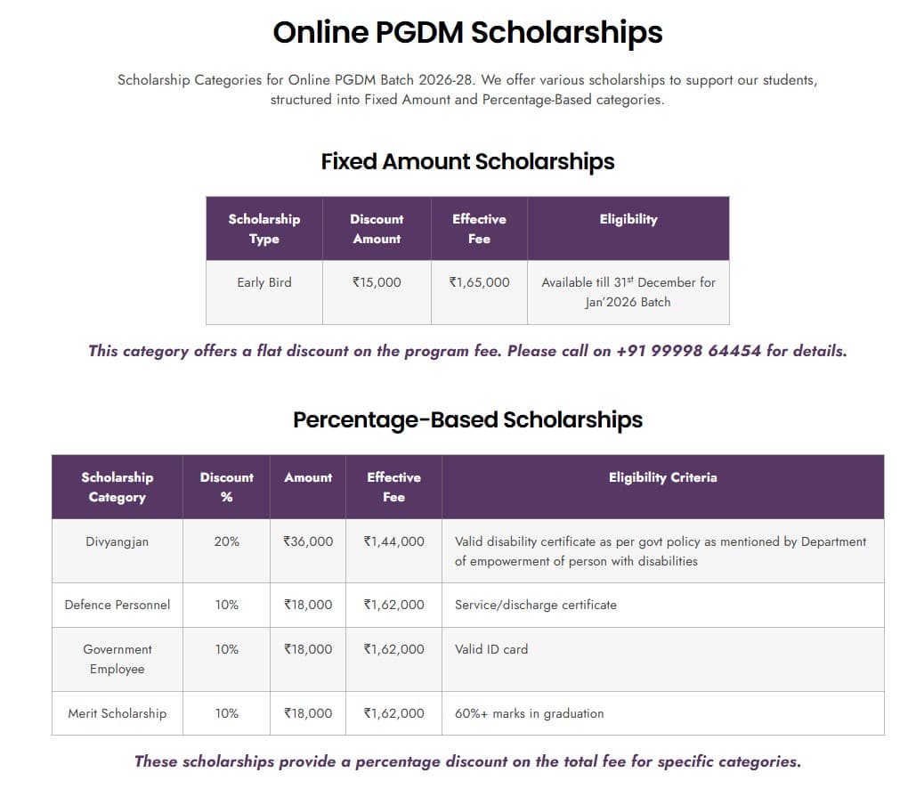Click the Online PGDM Scholarships heading
The image size is (900, 789).
467,33
